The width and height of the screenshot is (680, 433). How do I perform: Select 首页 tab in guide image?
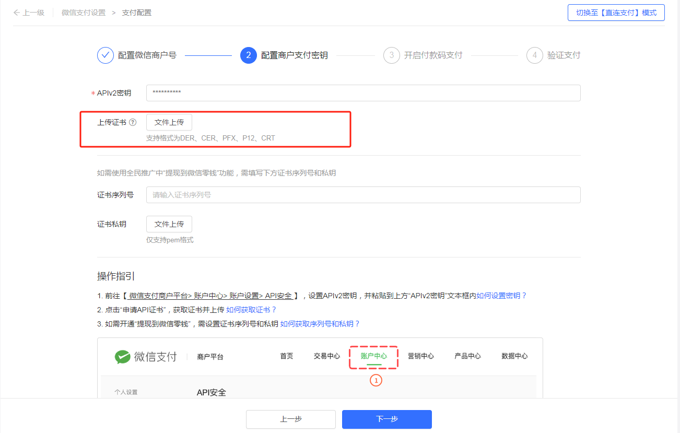point(287,356)
